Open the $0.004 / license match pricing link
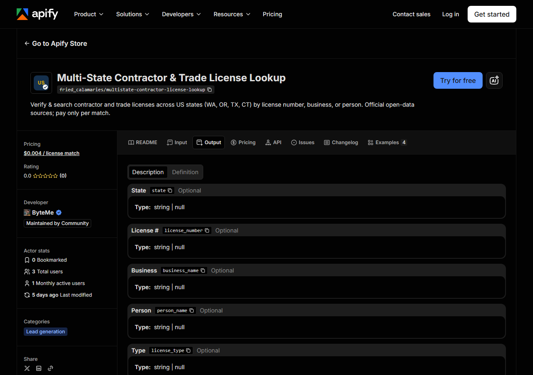Viewport: 533px width, 375px height. coord(52,153)
